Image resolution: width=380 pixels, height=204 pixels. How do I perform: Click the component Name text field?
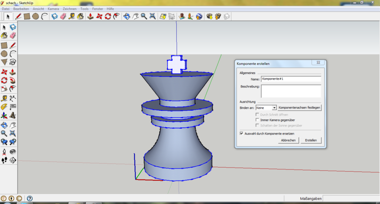(x=291, y=79)
